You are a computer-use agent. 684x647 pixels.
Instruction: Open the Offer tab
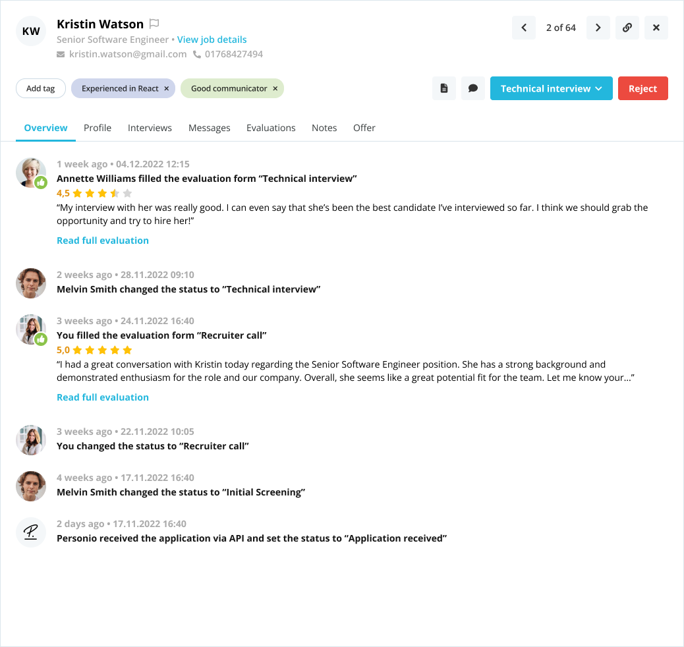[x=364, y=128]
